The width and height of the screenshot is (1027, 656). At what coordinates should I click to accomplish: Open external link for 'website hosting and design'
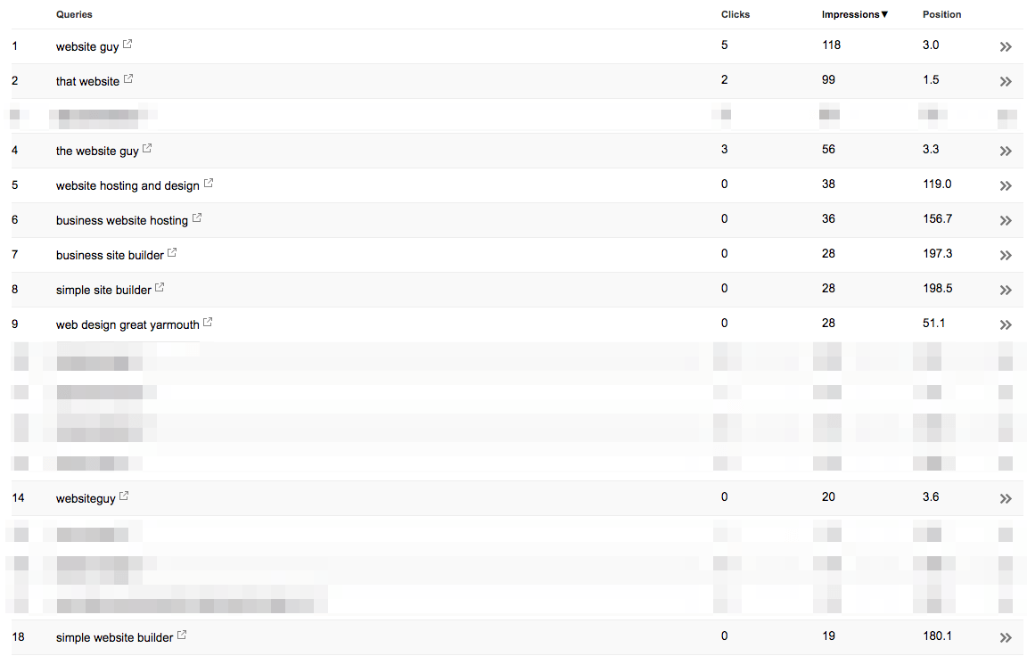pyautogui.click(x=209, y=183)
